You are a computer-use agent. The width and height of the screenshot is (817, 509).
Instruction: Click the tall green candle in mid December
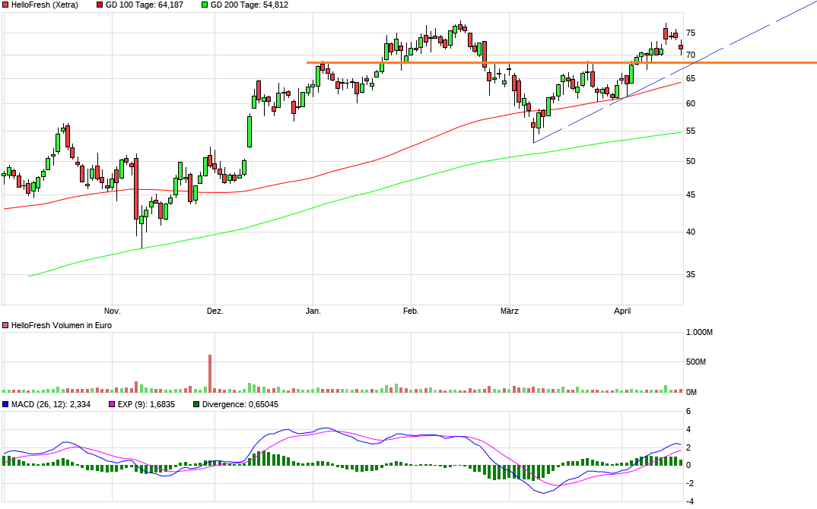(x=250, y=131)
